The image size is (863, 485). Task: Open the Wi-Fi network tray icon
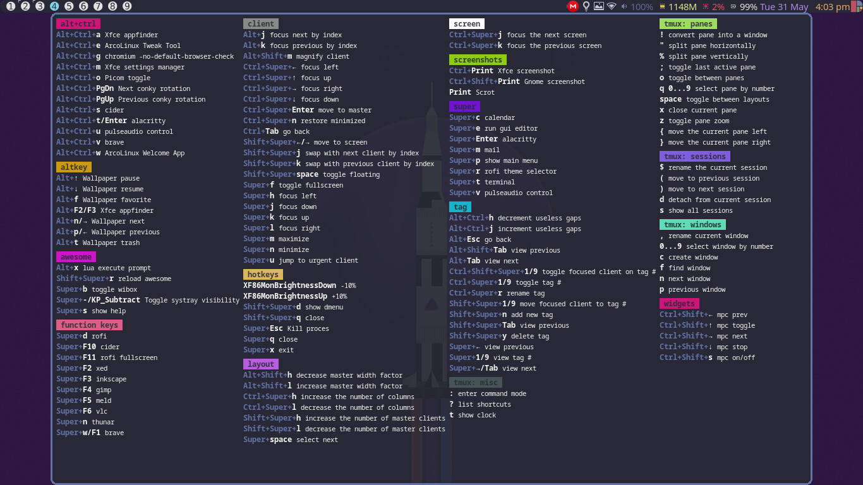[x=612, y=6]
